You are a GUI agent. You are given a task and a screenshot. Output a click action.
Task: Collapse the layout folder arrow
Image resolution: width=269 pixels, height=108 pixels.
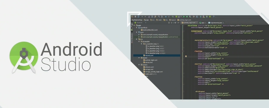pos(139,58)
